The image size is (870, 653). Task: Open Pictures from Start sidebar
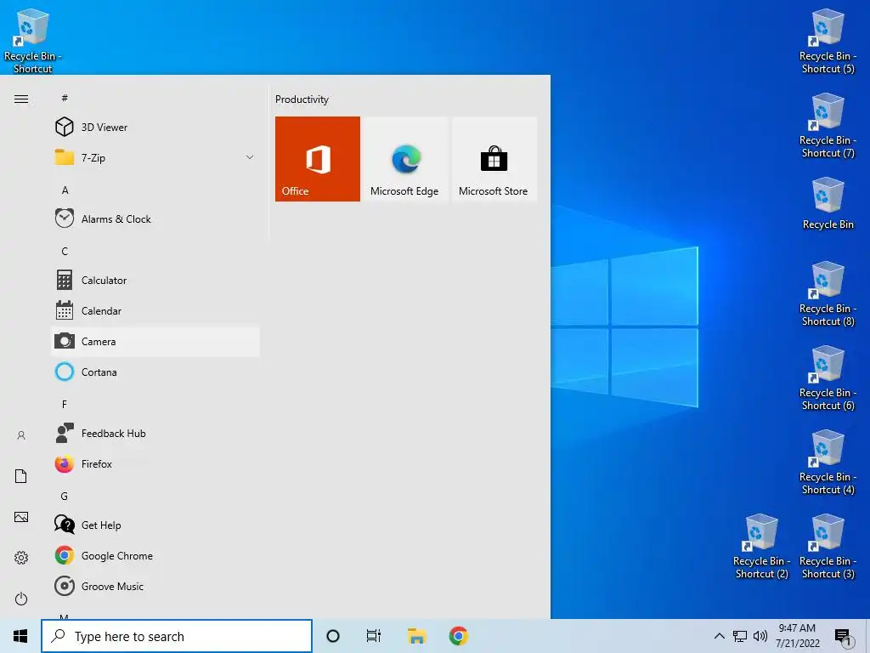click(21, 517)
